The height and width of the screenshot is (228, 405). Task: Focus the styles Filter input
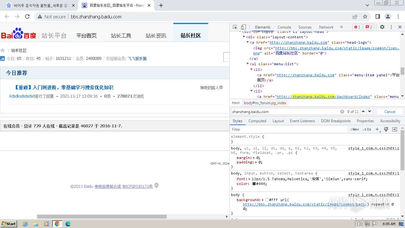point(289,129)
